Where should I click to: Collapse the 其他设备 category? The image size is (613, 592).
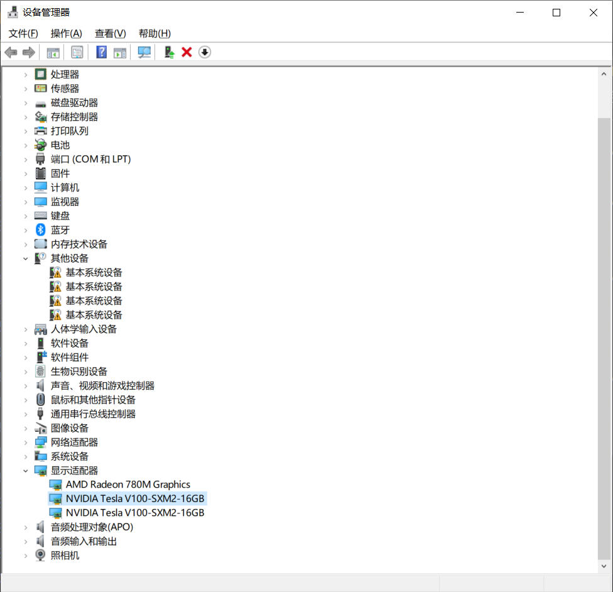[x=26, y=258]
